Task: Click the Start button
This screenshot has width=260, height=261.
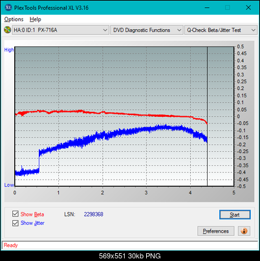Action: (x=235, y=214)
